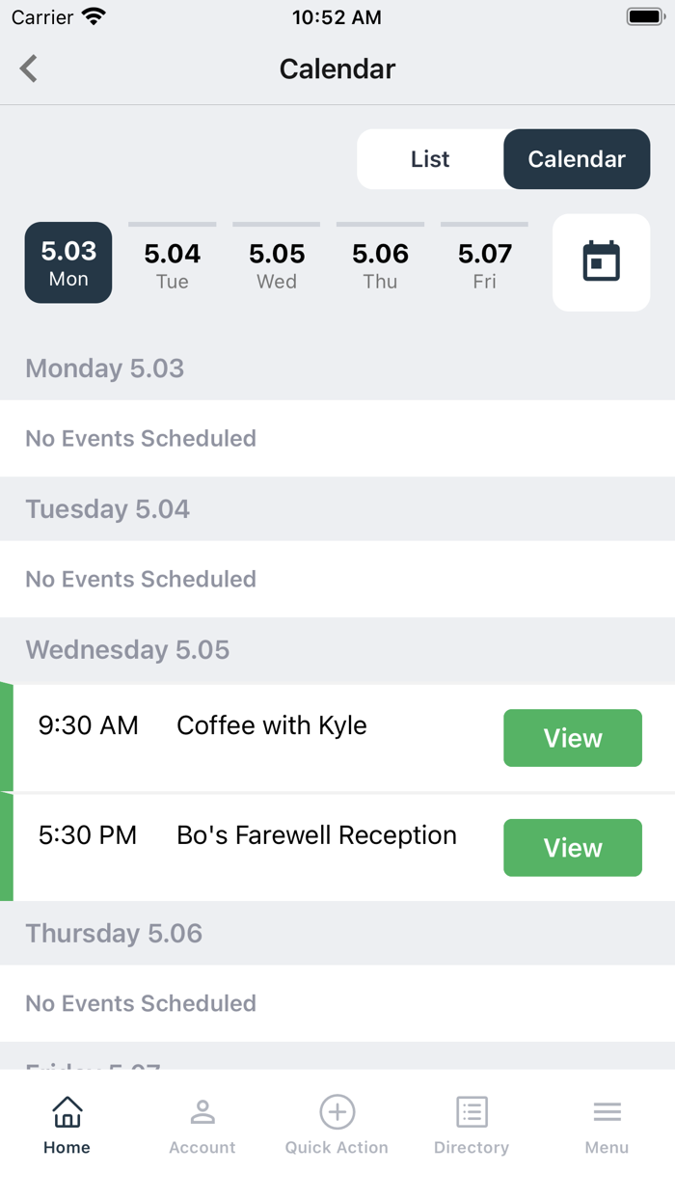Tap the Coffee with Kyle event title
The height and width of the screenshot is (1200, 675).
pyautogui.click(x=272, y=725)
